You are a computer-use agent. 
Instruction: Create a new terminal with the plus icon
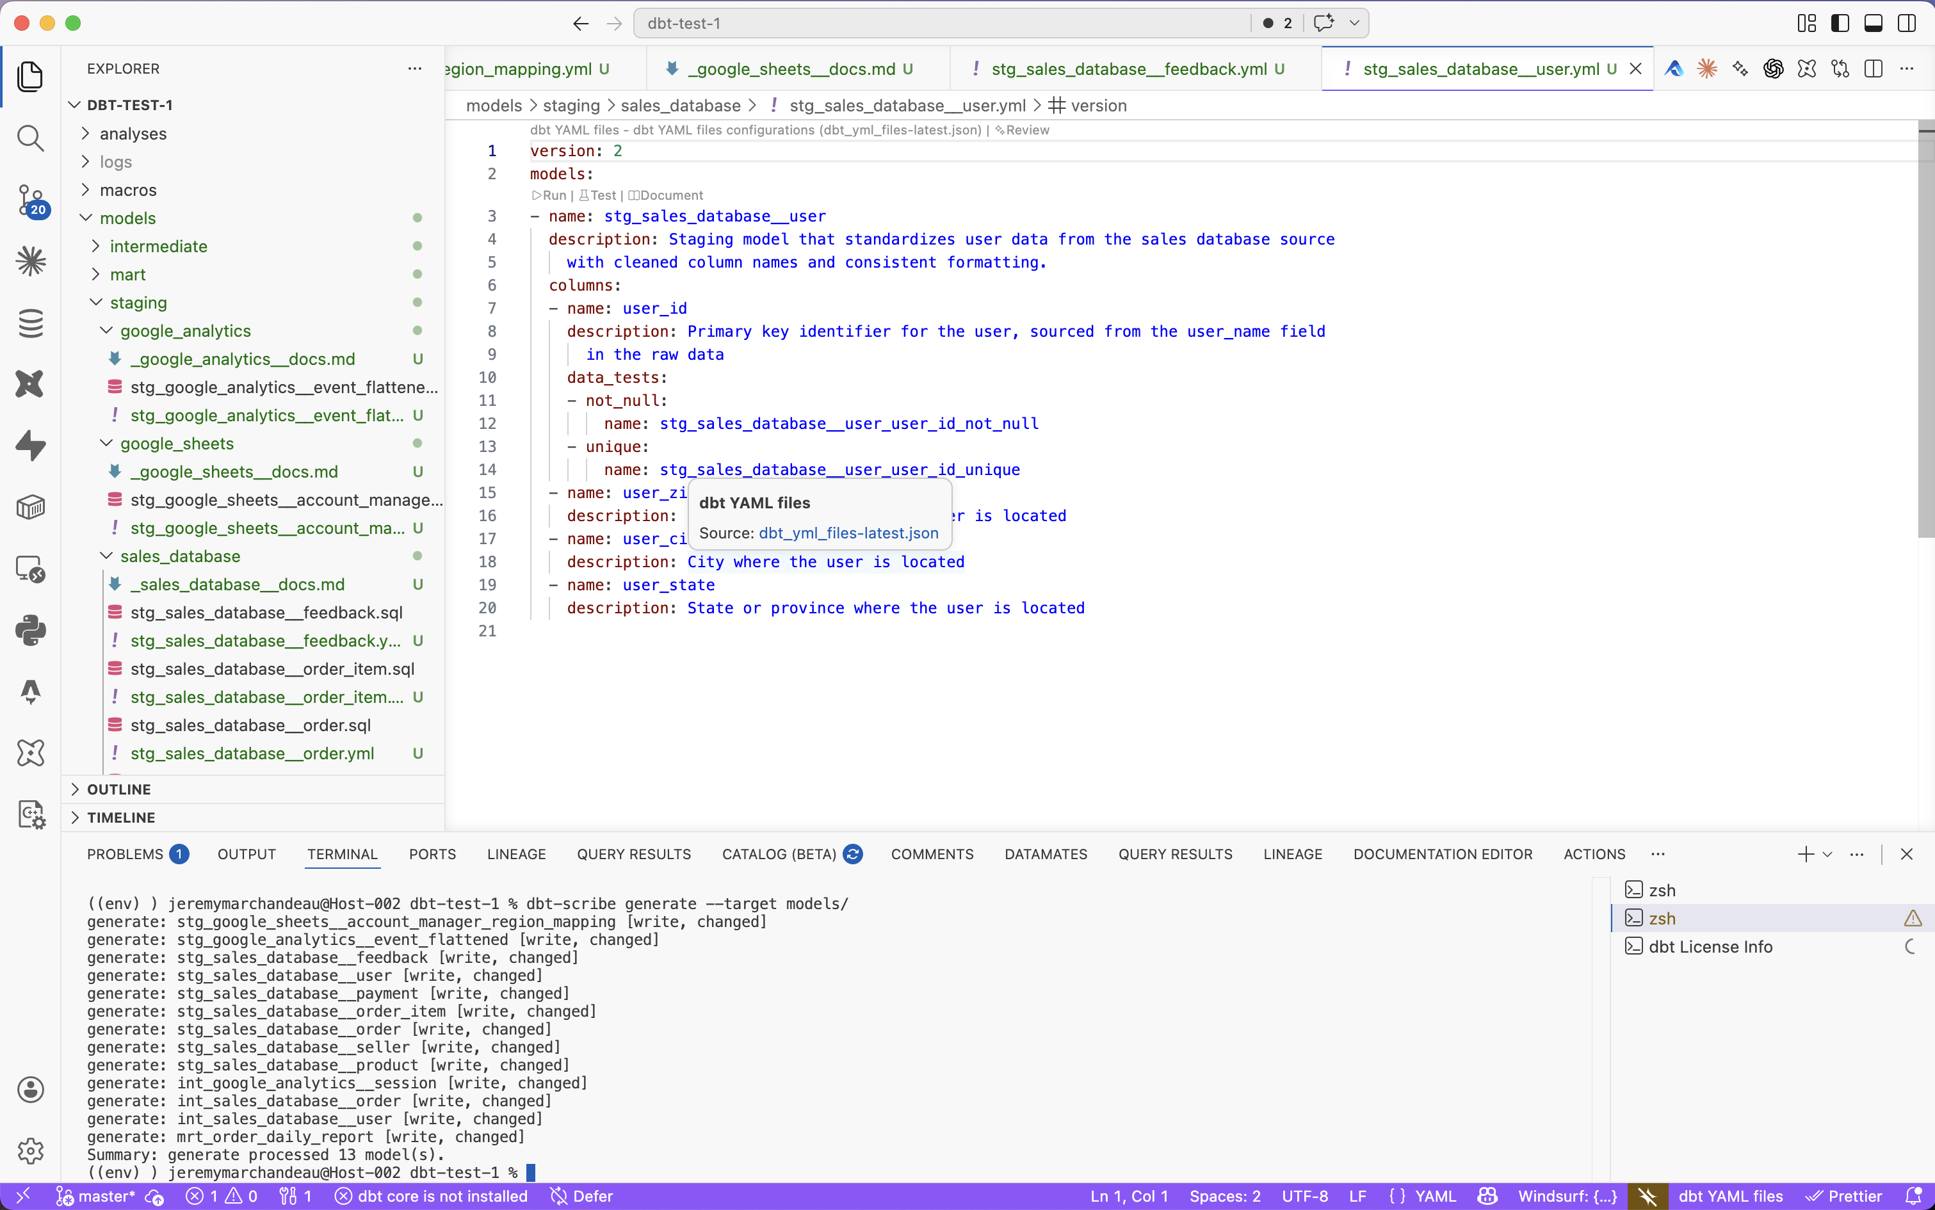[x=1806, y=854]
